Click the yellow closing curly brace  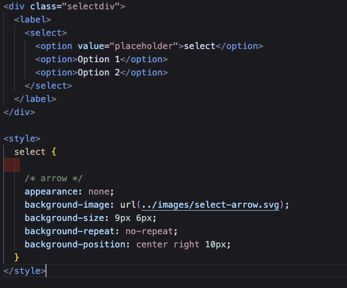pos(17,258)
